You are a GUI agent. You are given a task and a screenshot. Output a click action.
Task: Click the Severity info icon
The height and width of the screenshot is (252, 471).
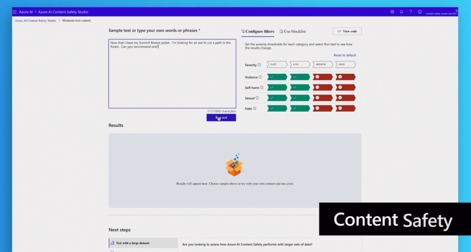tap(259, 65)
